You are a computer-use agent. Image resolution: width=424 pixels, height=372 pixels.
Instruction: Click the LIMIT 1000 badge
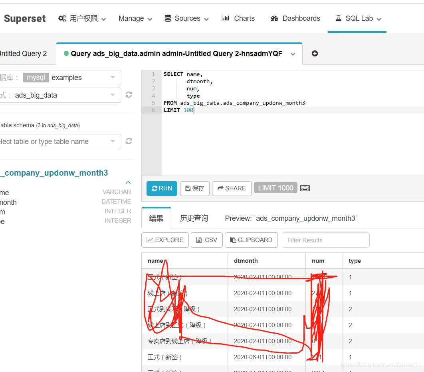[275, 188]
